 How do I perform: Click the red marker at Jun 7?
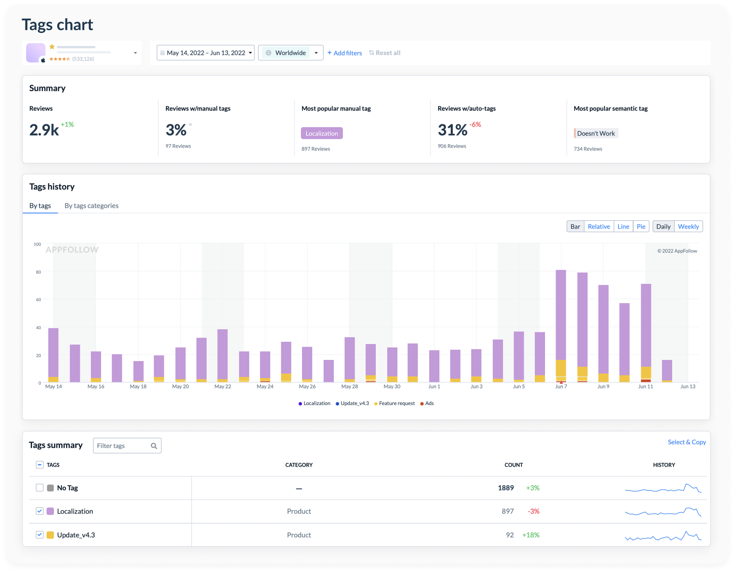point(561,382)
